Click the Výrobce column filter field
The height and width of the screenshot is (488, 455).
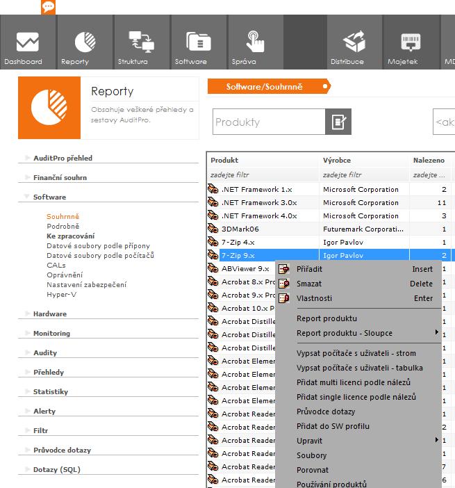[x=364, y=175]
